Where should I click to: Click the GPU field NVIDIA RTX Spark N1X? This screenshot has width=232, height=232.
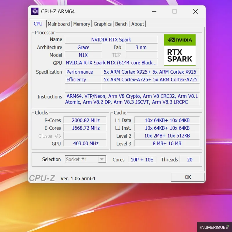coord(111,63)
